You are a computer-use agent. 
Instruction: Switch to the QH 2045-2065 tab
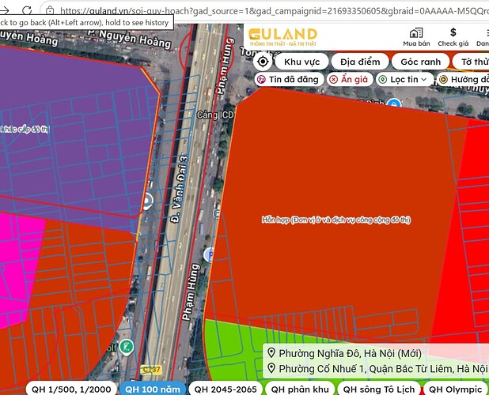point(226,389)
